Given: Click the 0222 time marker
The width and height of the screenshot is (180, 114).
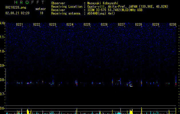Looking at the screenshot, I should [x=37, y=25].
